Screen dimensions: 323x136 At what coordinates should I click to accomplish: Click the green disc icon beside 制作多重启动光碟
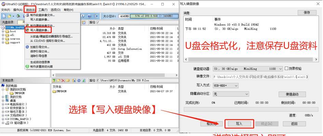[27, 66]
